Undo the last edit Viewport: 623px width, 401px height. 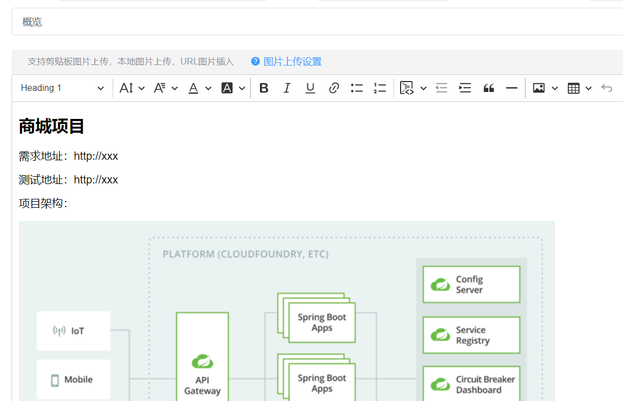[x=606, y=88]
